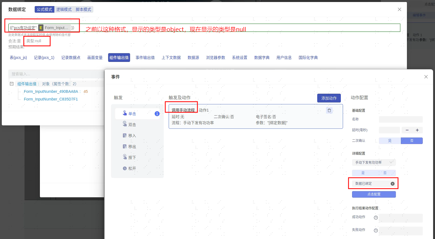Screen dimensions: 435x239
Task: Close the 事件 dialog
Action: coord(426,77)
